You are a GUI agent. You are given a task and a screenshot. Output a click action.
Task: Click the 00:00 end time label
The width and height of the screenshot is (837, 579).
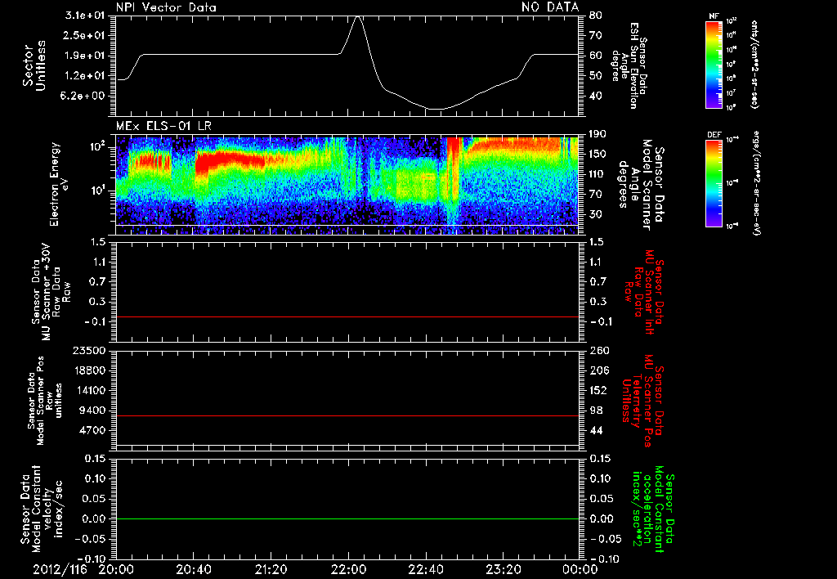pos(580,569)
